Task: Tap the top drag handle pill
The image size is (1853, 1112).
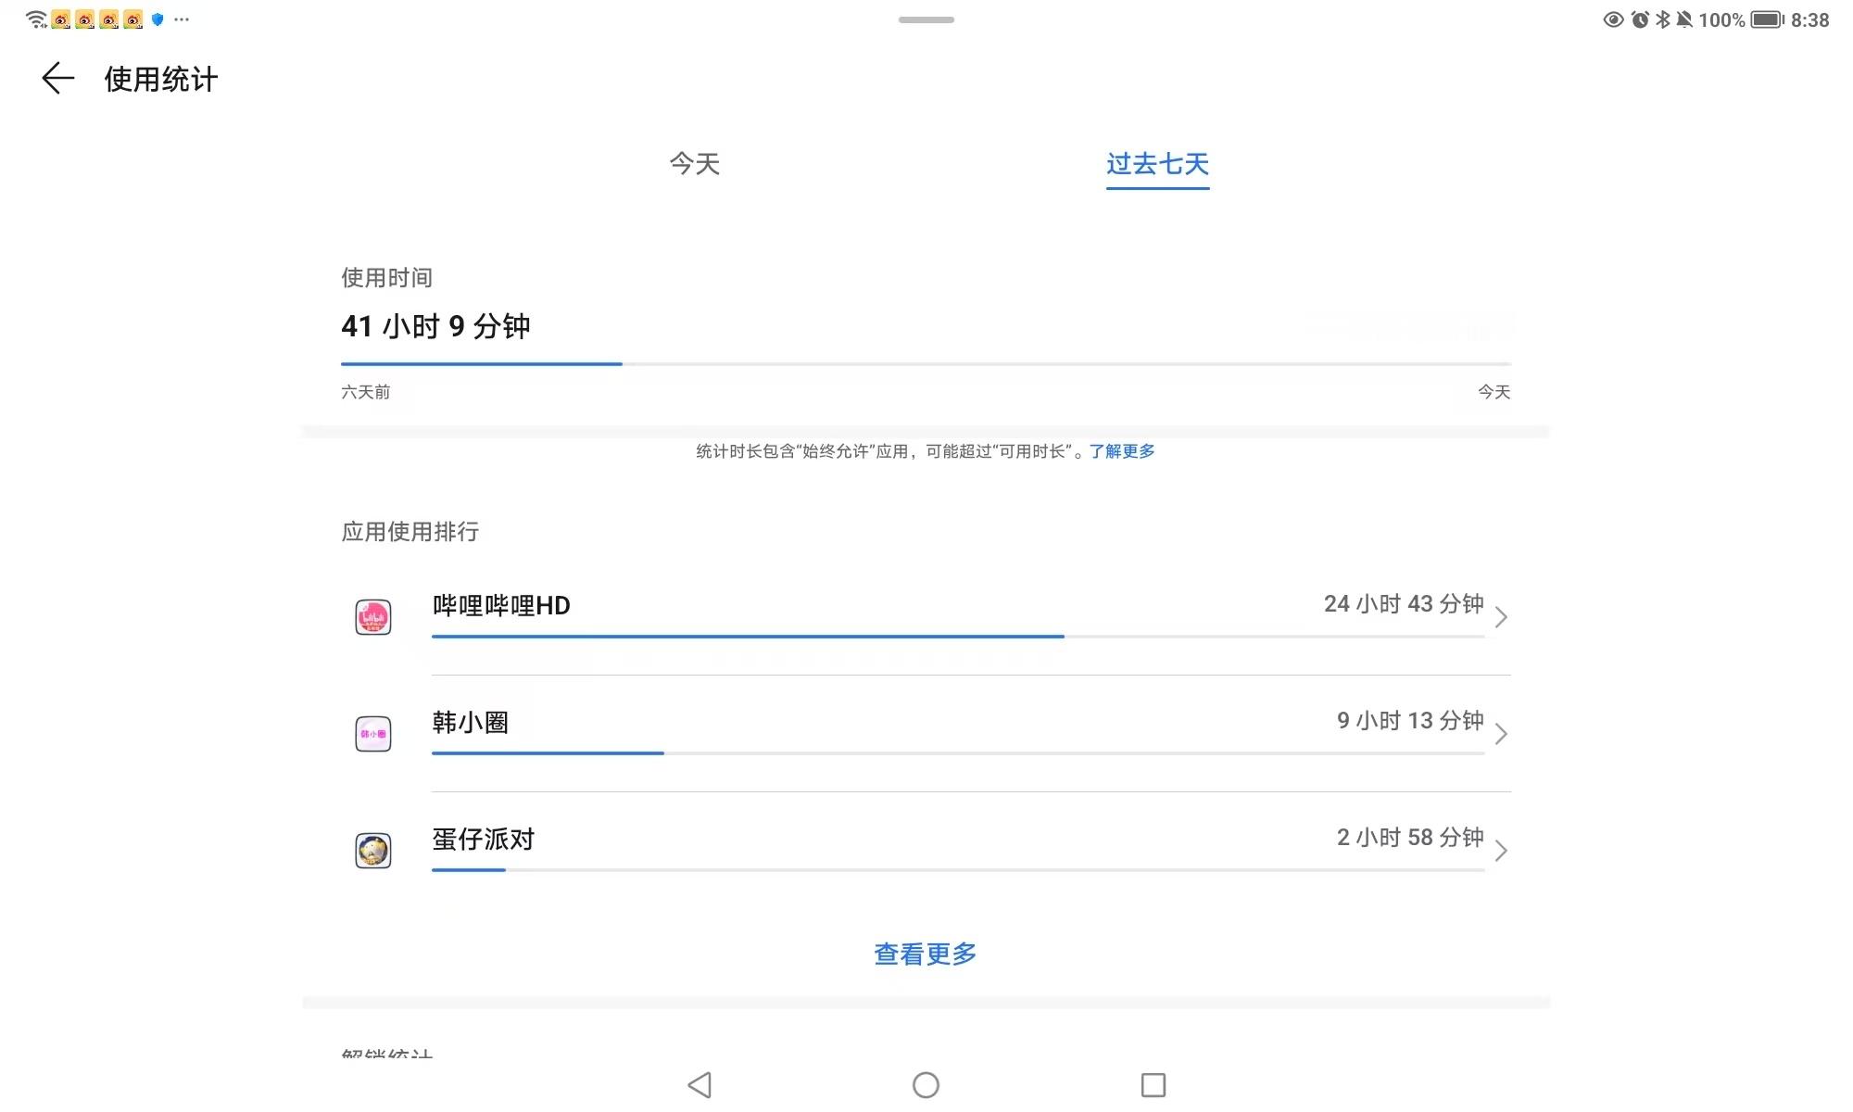Action: (x=926, y=19)
